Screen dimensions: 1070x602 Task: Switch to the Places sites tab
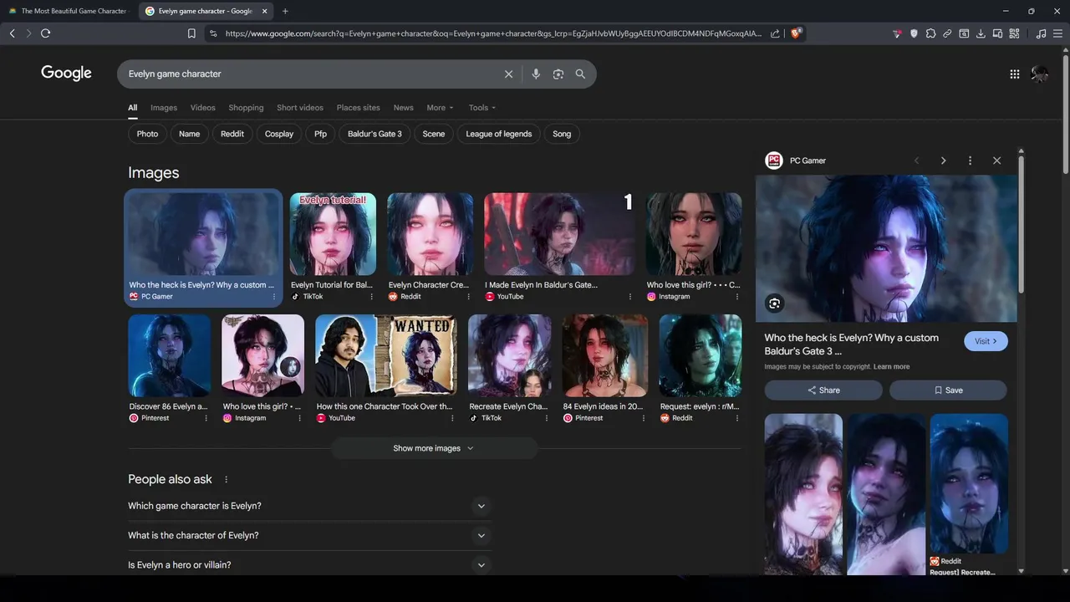[358, 108]
